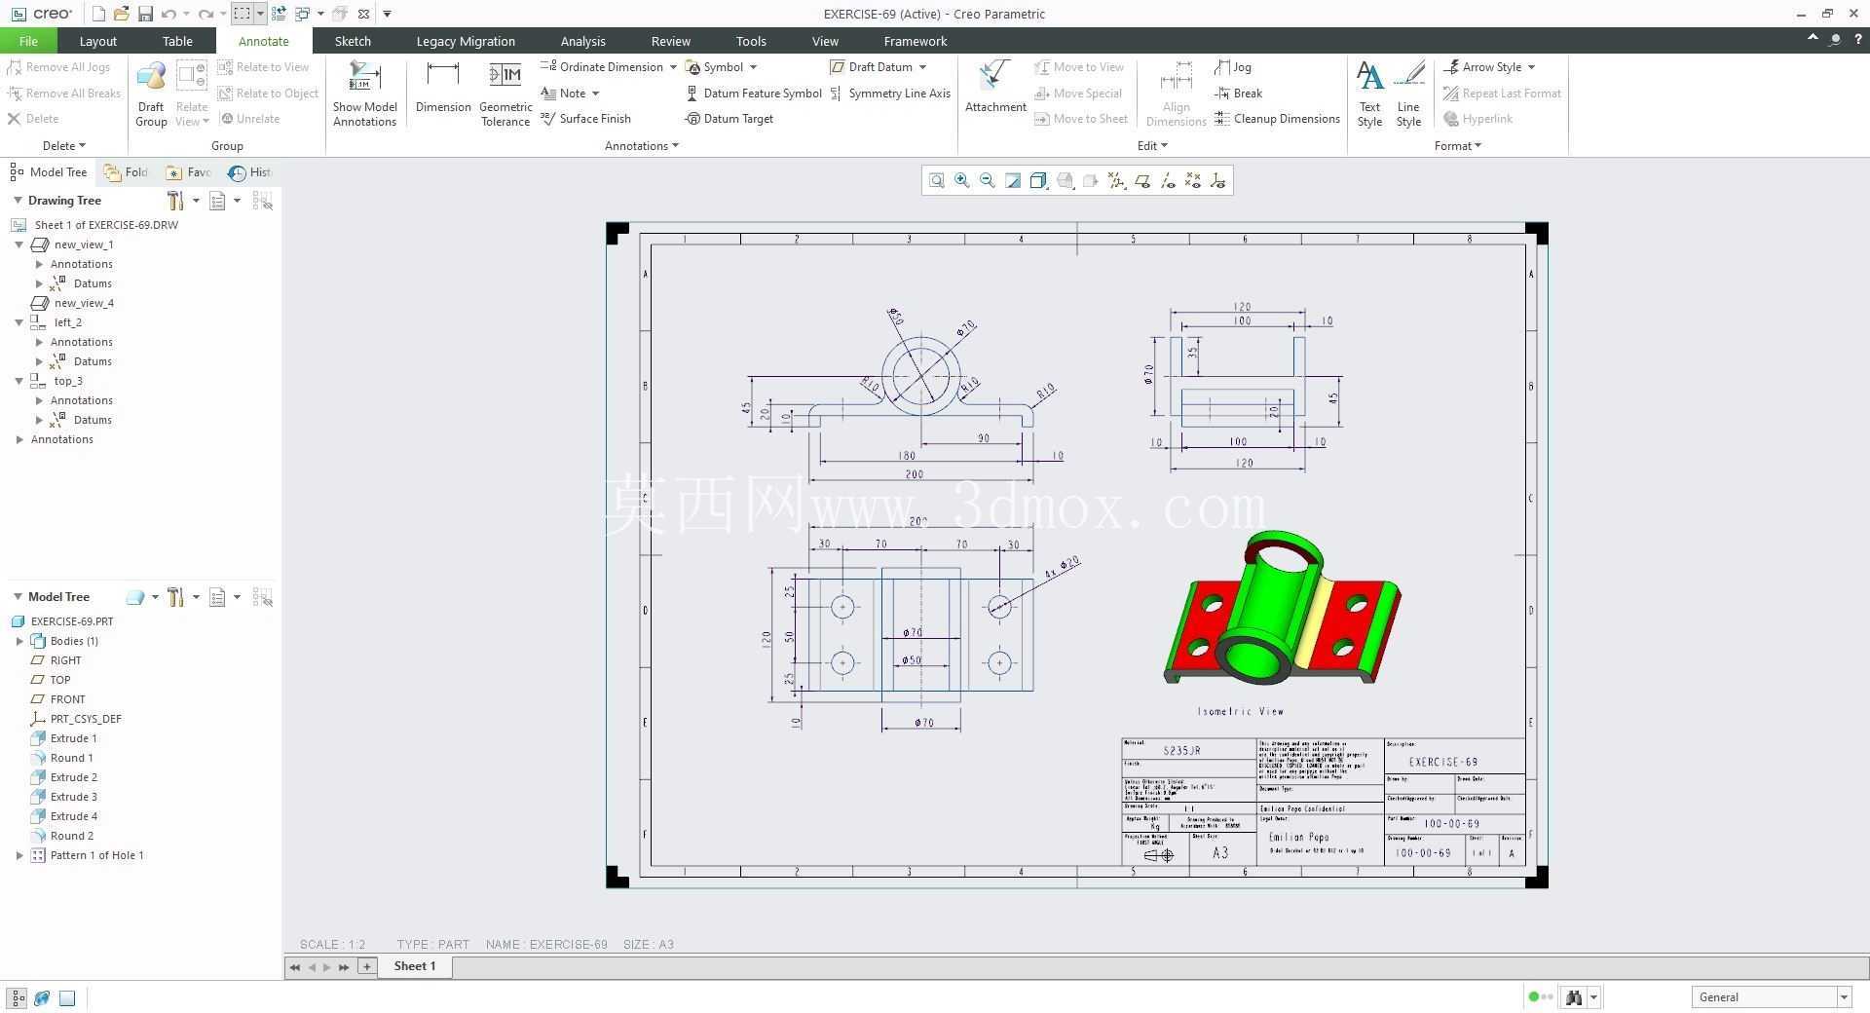The height and width of the screenshot is (1013, 1870).
Task: Toggle plane display in graphics toolbar
Action: [x=1141, y=180]
